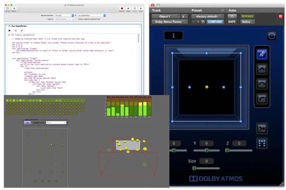Click the top center handle of the room frame
Image resolution: width=286 pixels, height=190 pixels.
207,53
